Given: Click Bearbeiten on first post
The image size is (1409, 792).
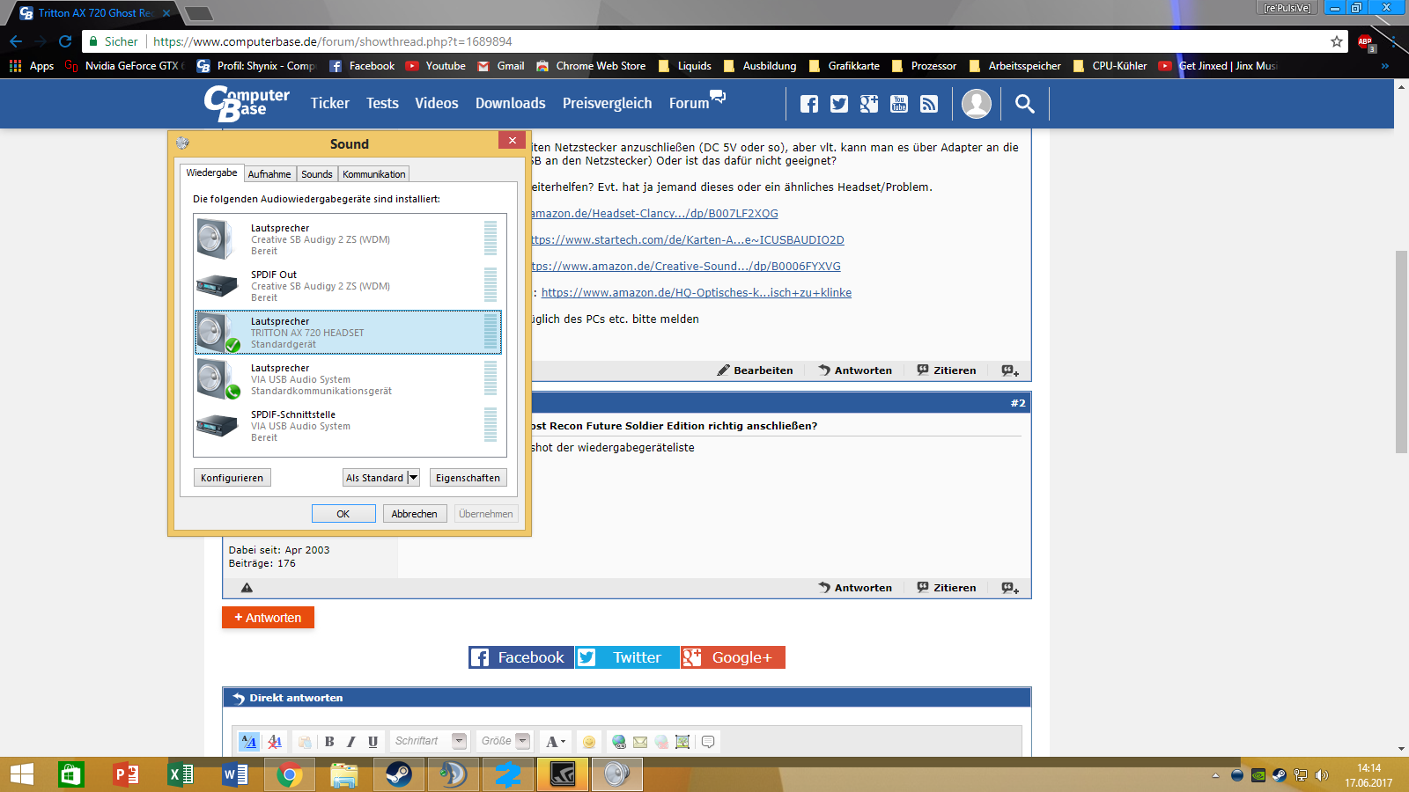Looking at the screenshot, I should click(755, 370).
